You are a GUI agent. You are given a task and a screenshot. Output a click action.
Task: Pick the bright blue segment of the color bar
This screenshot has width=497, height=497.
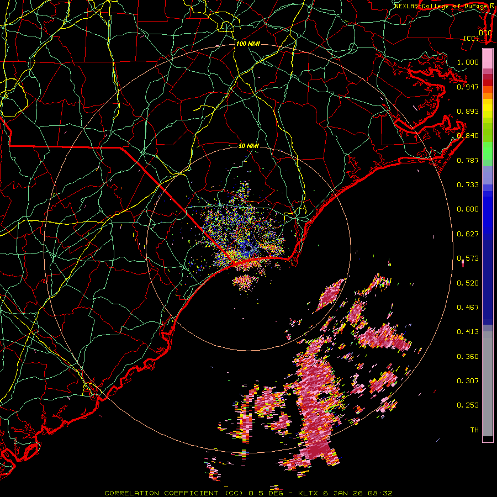pos(488,213)
